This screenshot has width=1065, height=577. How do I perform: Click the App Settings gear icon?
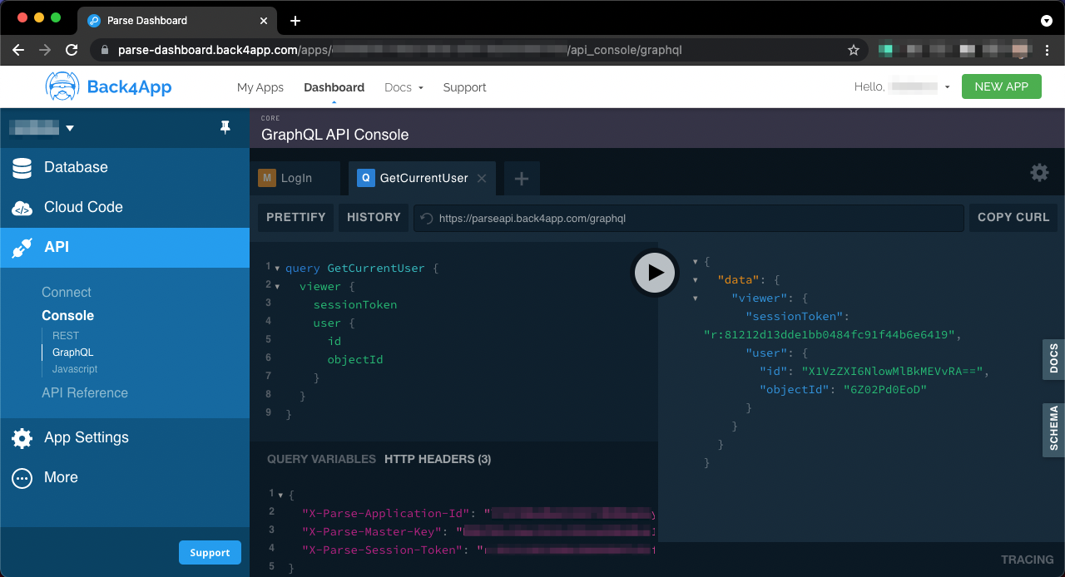coord(22,438)
